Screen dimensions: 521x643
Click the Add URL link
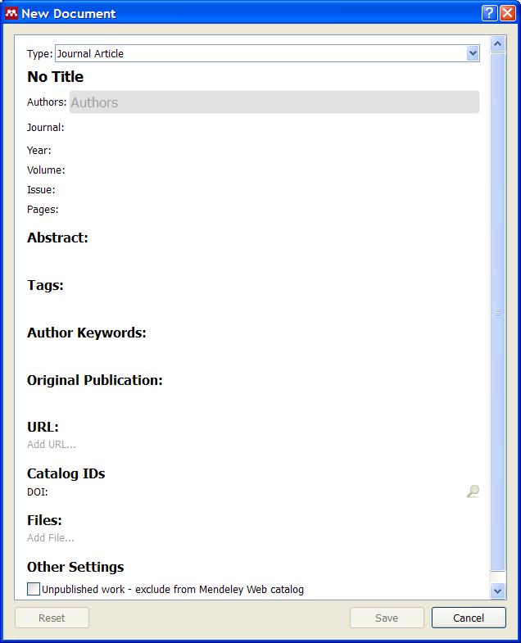pyautogui.click(x=52, y=444)
